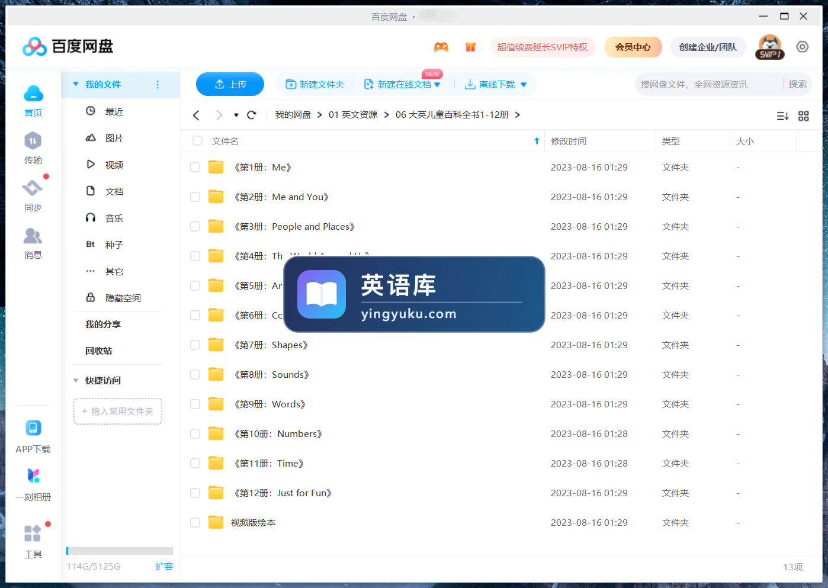Collapse the 快捷访问 section triangle

pos(76,380)
